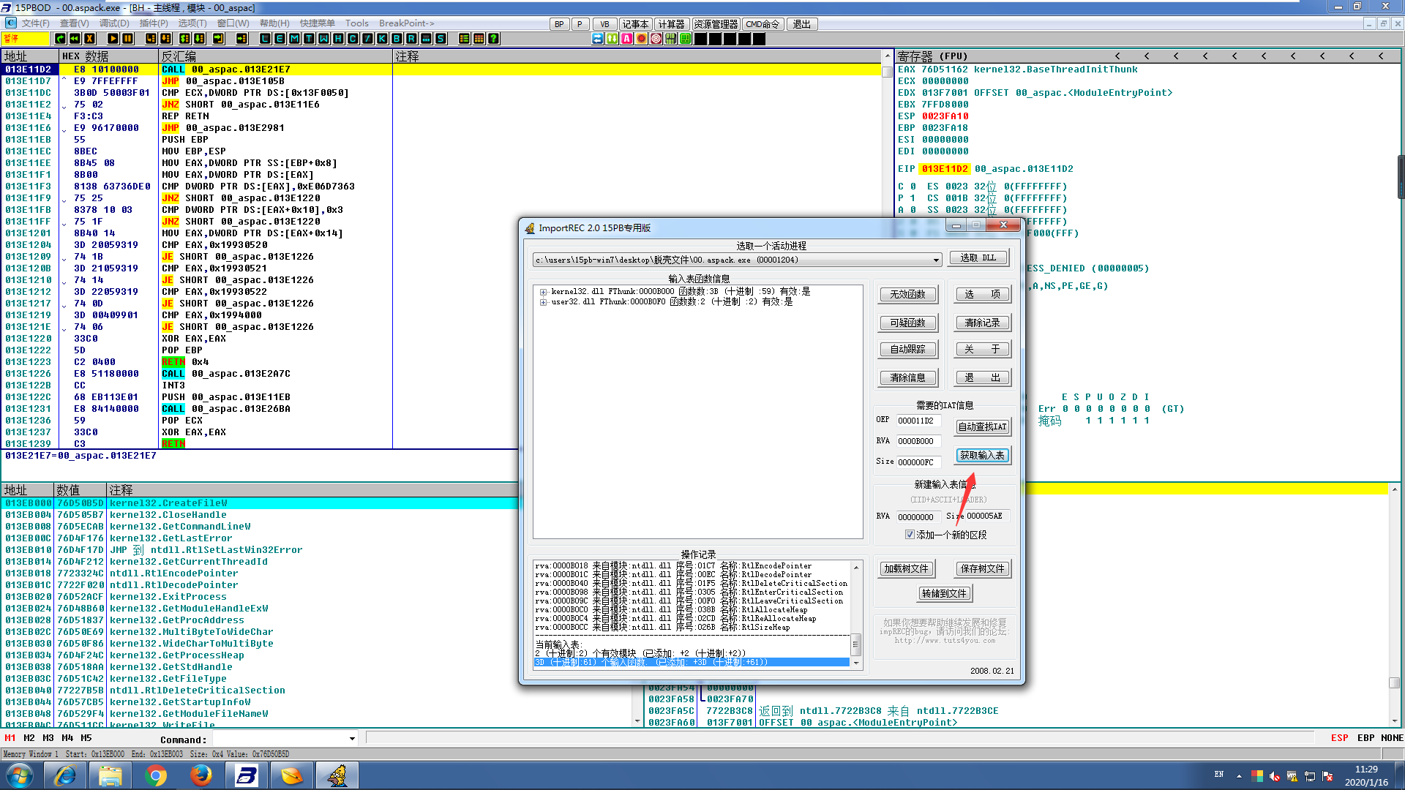This screenshot has width=1405, height=790.
Task: Open the 插件(P) plugins menu
Action: tap(153, 23)
